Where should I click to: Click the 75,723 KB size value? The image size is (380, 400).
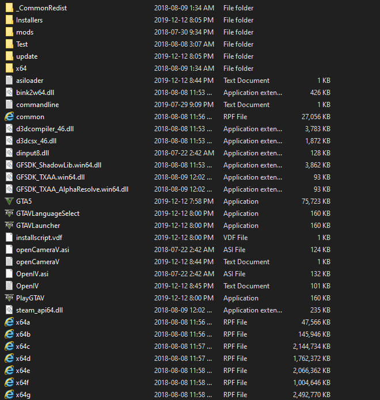pyautogui.click(x=316, y=201)
